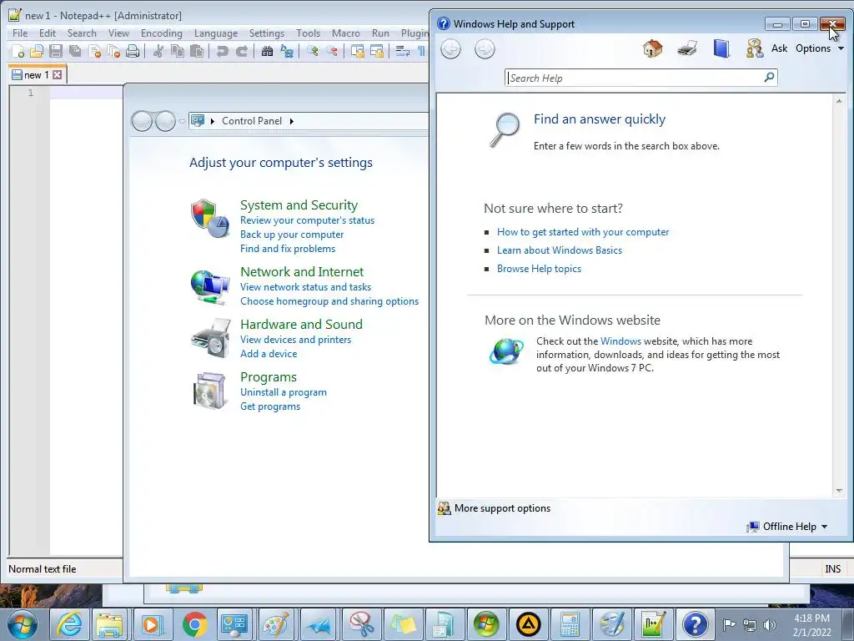The height and width of the screenshot is (641, 854).
Task: Open 'How to get started with your computer'
Action: (x=583, y=232)
